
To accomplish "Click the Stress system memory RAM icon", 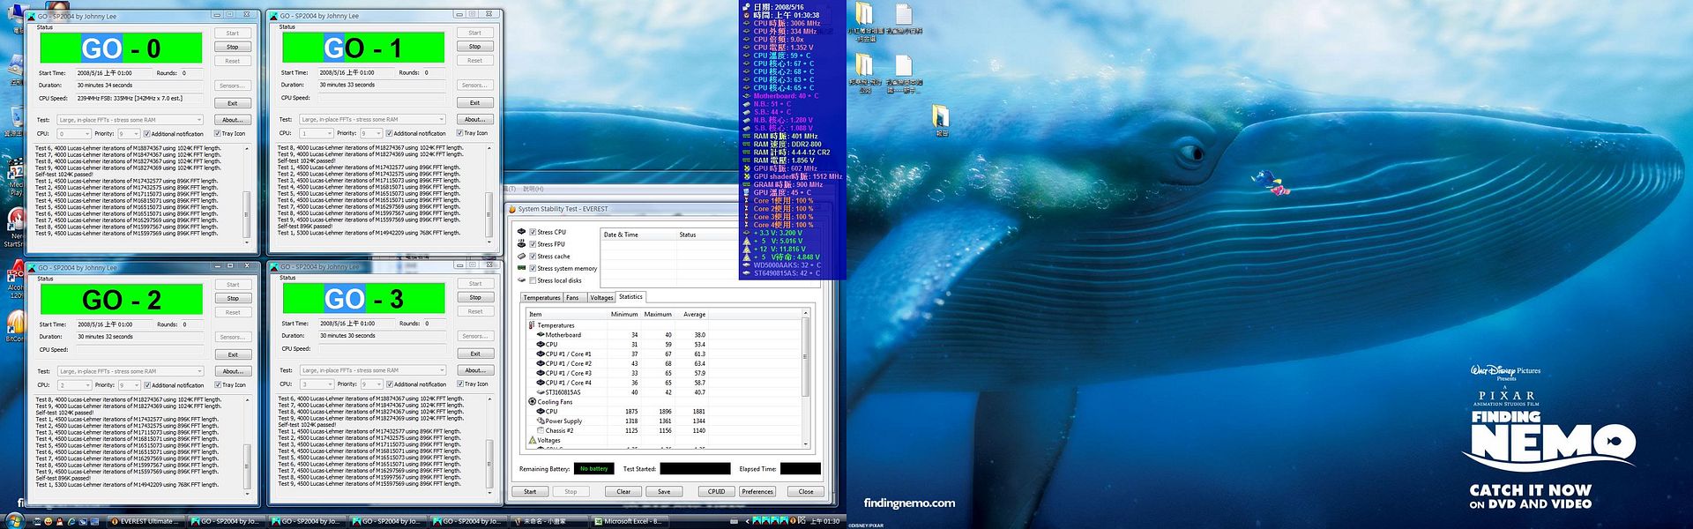I will 521,268.
